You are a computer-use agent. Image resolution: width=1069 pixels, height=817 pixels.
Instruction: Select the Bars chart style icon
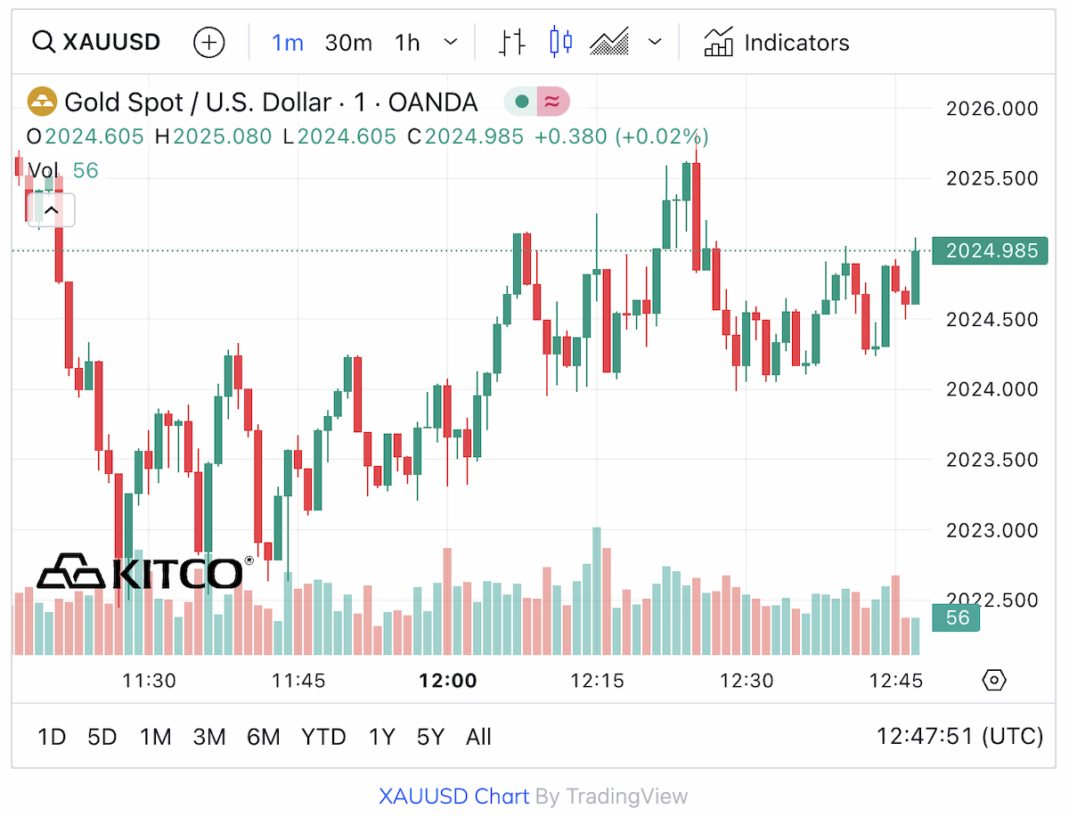click(x=512, y=42)
